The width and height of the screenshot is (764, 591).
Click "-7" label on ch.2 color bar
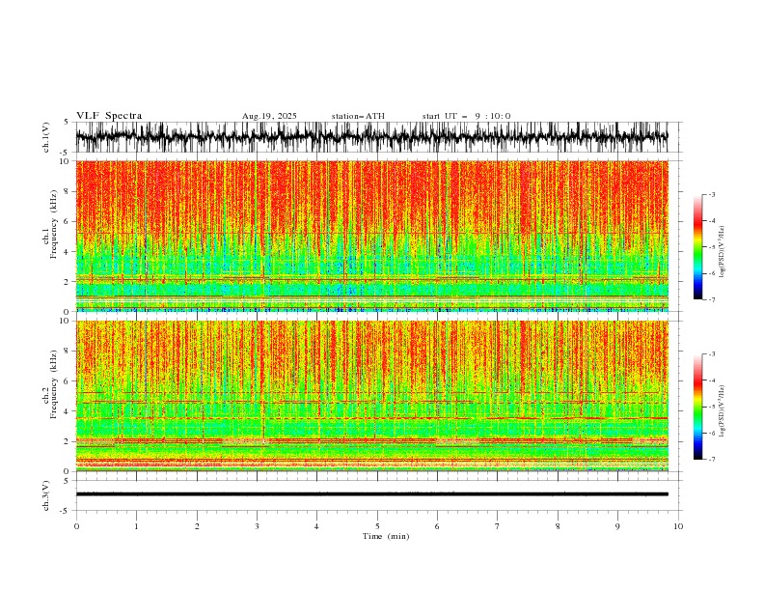[x=712, y=460]
